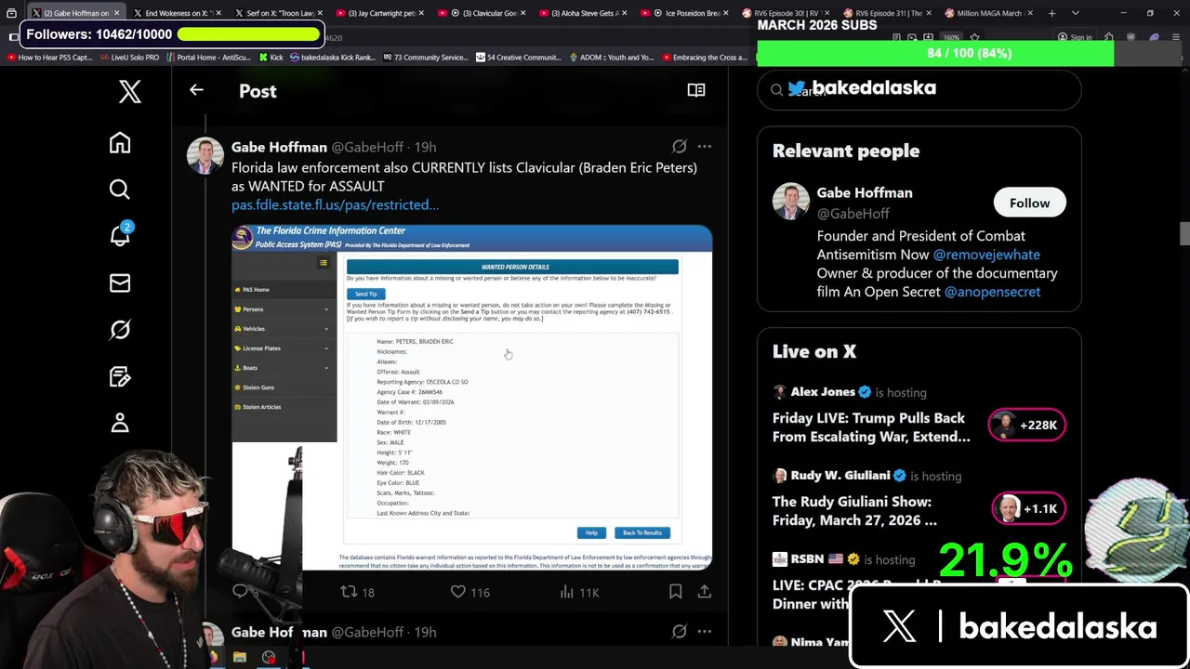This screenshot has height=669, width=1190.
Task: Click Grok icon on the second Gabe Hoffman post
Action: (x=680, y=632)
